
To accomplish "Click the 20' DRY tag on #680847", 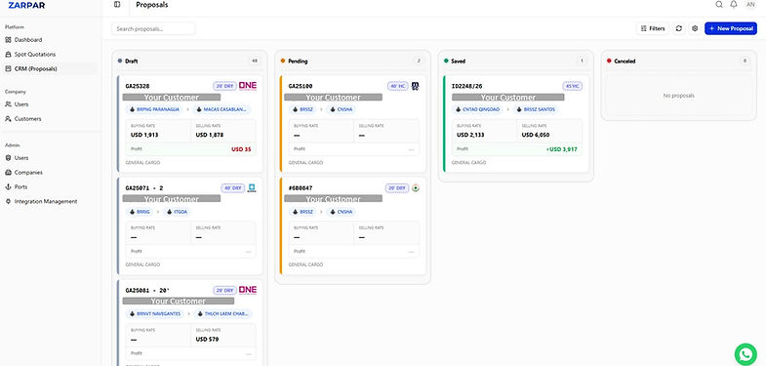I will [x=397, y=187].
